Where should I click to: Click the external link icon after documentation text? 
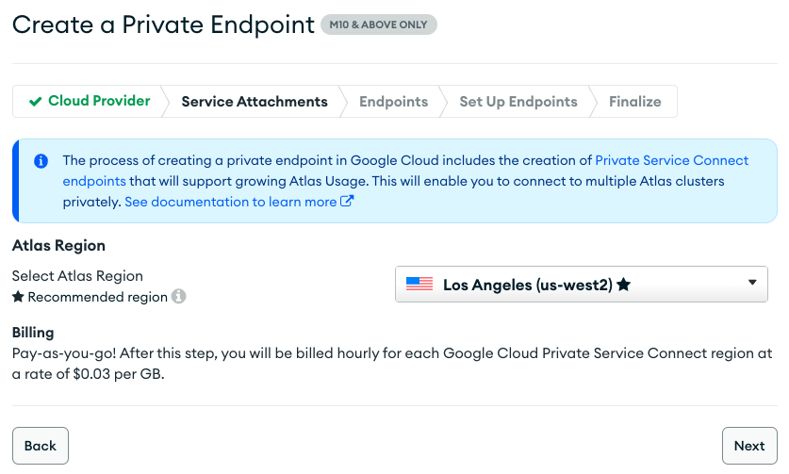point(347,201)
